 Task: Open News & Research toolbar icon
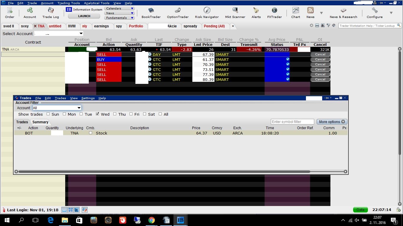pyautogui.click(x=343, y=13)
